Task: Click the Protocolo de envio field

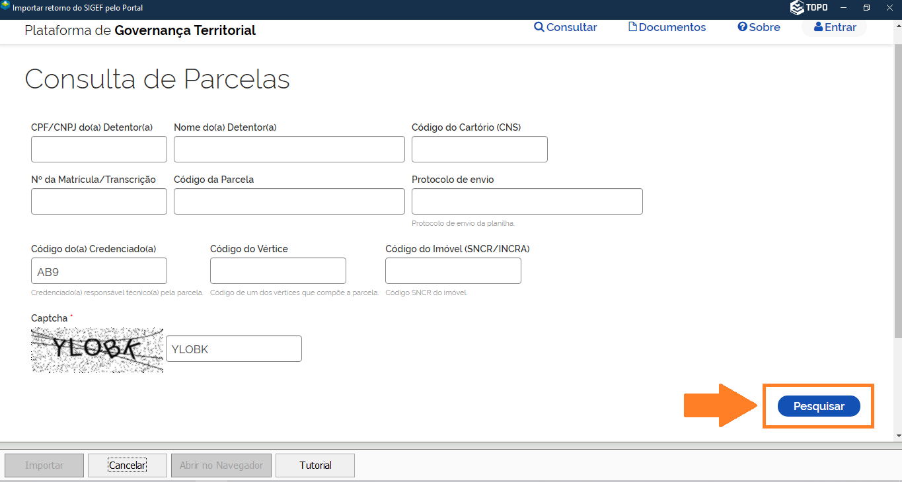Action: tap(527, 201)
